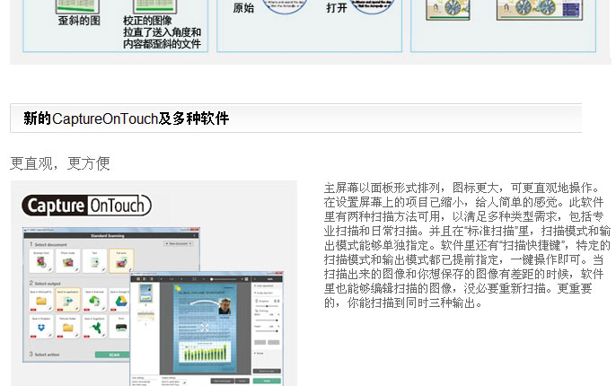Click edit pencil on Business Card tile
Viewport: 616px width, 386px height.
pos(50,270)
